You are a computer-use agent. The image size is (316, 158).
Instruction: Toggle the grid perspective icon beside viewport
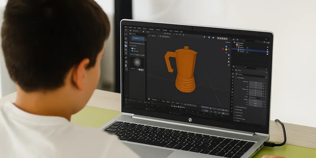point(229,65)
